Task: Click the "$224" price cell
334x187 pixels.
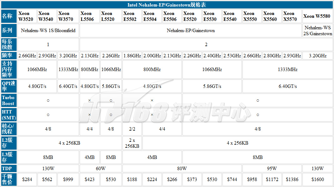Action: pyautogui.click(x=152, y=180)
